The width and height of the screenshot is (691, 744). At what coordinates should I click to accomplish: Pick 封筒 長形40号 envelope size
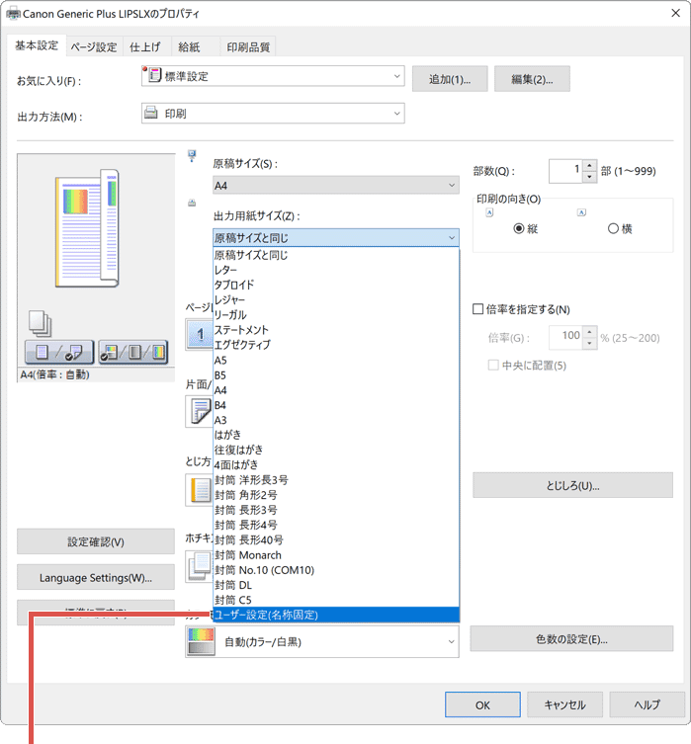point(336,540)
